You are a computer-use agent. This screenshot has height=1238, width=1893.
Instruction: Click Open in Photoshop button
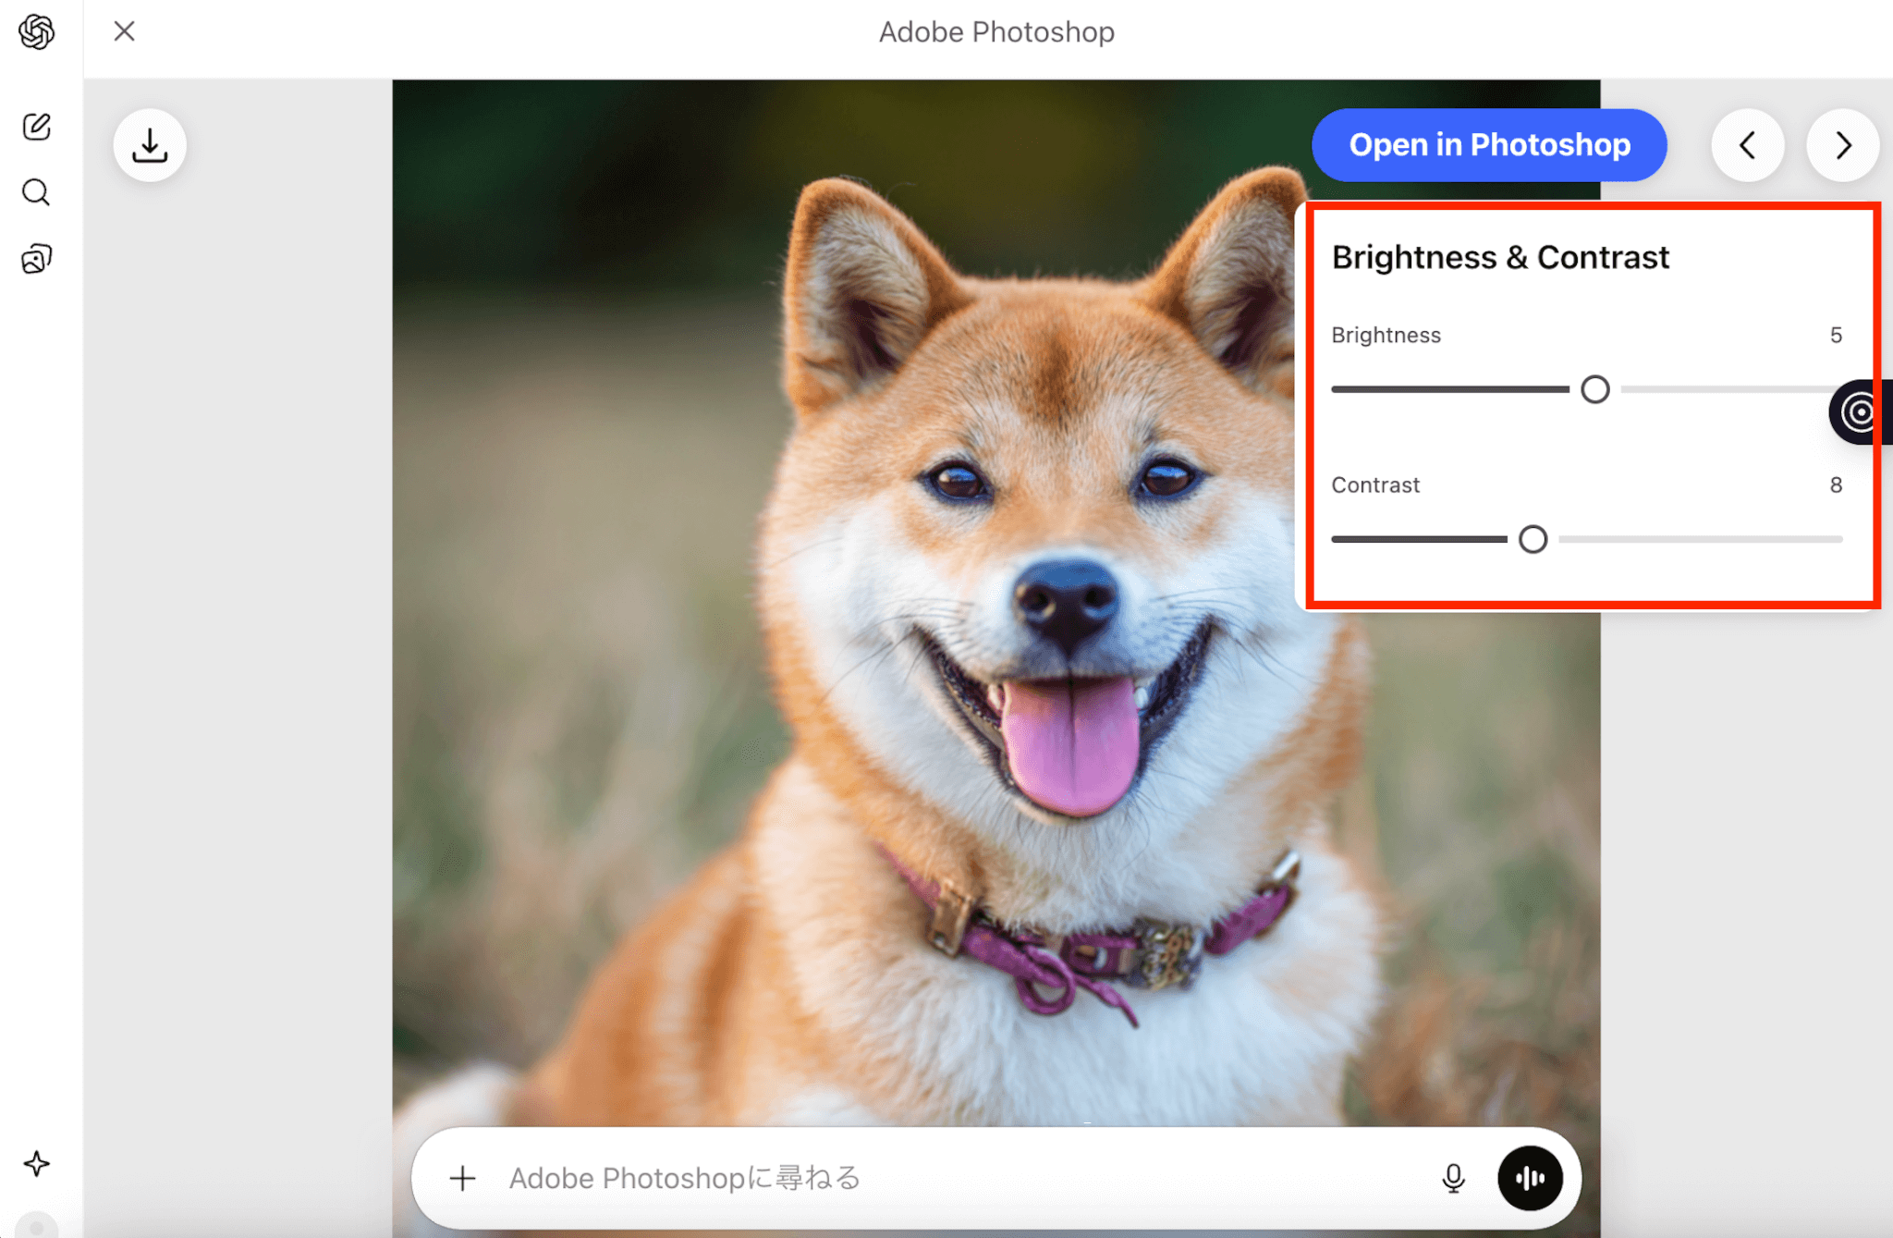click(1489, 145)
